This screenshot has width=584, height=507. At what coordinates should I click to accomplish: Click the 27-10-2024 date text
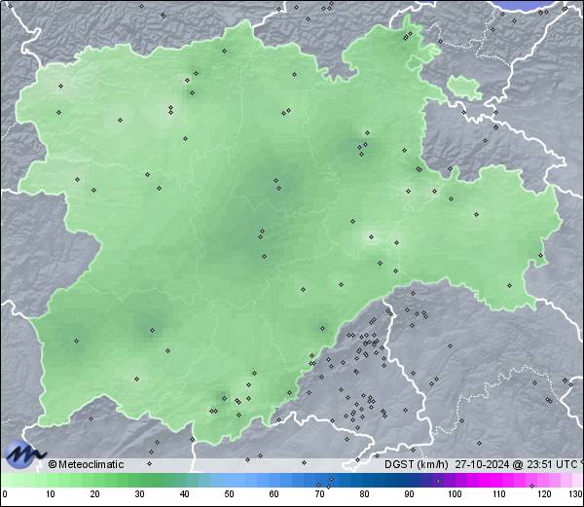[x=482, y=464]
